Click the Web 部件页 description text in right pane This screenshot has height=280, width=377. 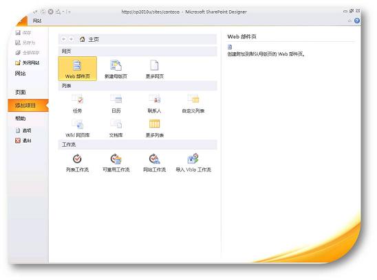coord(266,54)
